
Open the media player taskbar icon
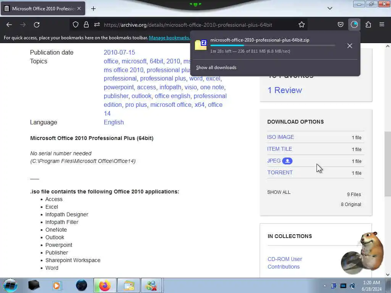(57, 285)
